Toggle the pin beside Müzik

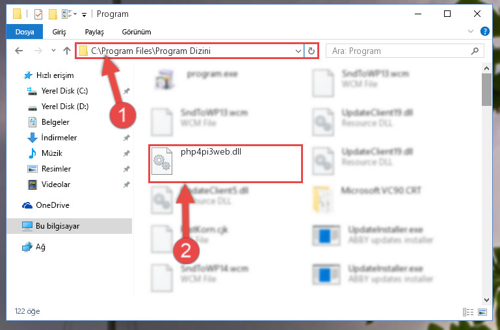pyautogui.click(x=127, y=153)
